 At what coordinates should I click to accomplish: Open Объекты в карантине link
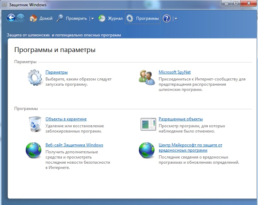(x=66, y=119)
